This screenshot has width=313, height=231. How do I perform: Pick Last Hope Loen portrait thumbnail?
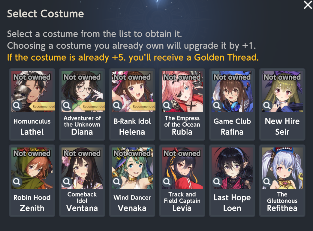[232, 168]
